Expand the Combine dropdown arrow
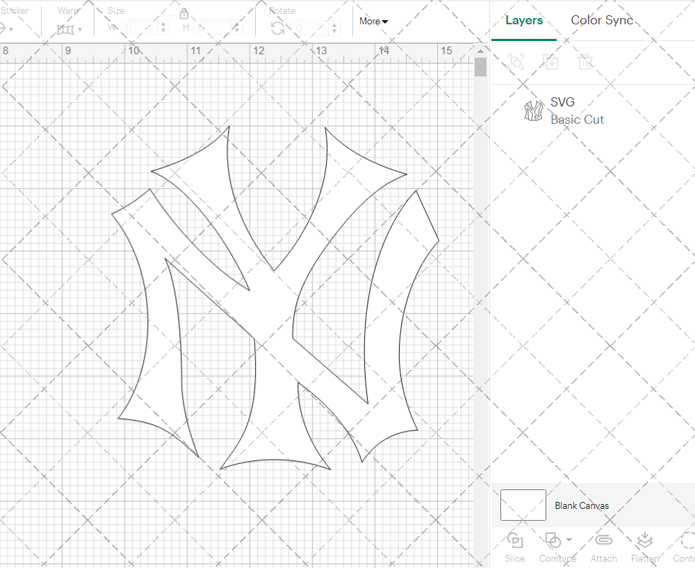The image size is (695, 568). pos(569,540)
